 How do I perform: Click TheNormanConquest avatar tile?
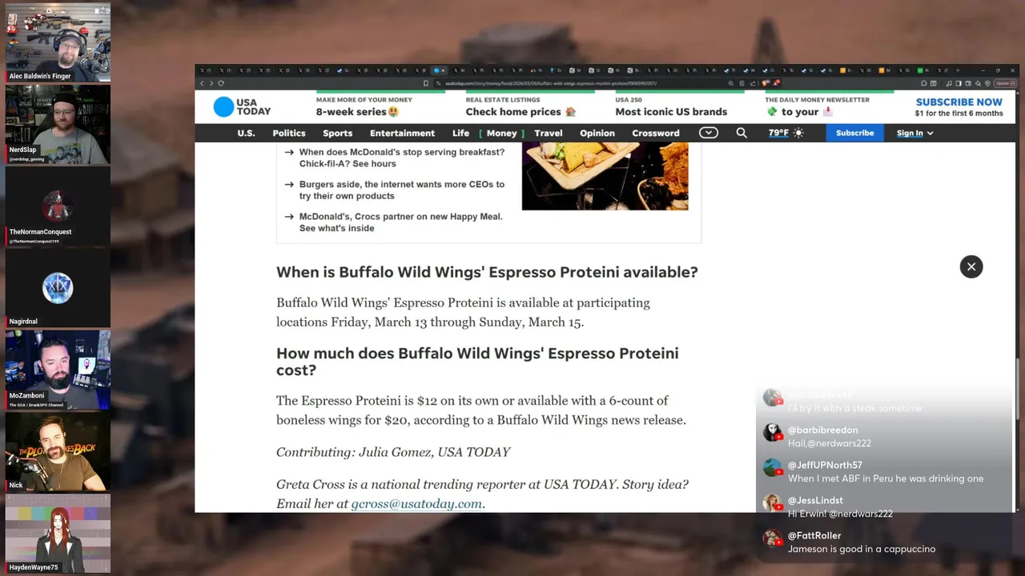(x=58, y=206)
